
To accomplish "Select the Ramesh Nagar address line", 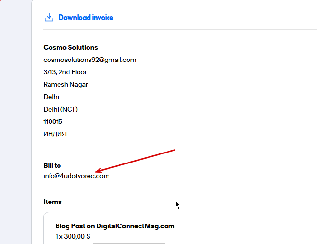I will 65,84.
